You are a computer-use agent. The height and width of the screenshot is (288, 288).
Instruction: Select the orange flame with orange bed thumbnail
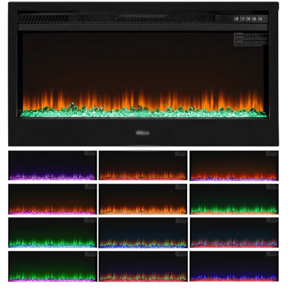(143, 199)
